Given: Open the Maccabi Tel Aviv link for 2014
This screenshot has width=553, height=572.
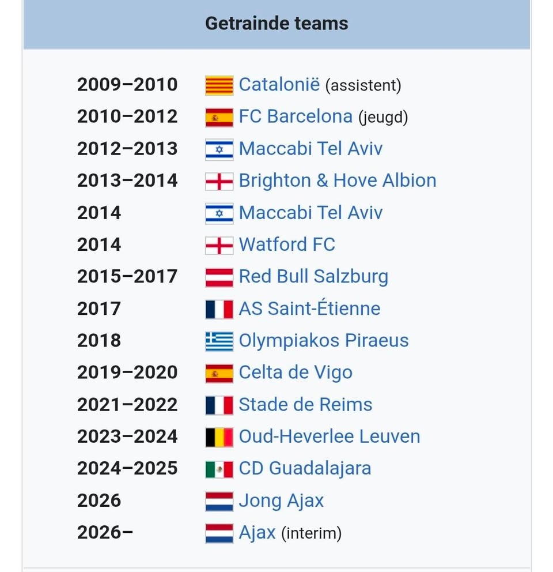Looking at the screenshot, I should coord(310,213).
